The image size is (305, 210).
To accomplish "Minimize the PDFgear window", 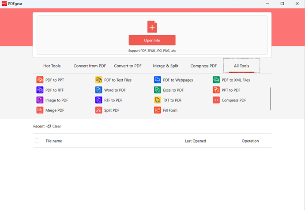I will click(x=267, y=4).
